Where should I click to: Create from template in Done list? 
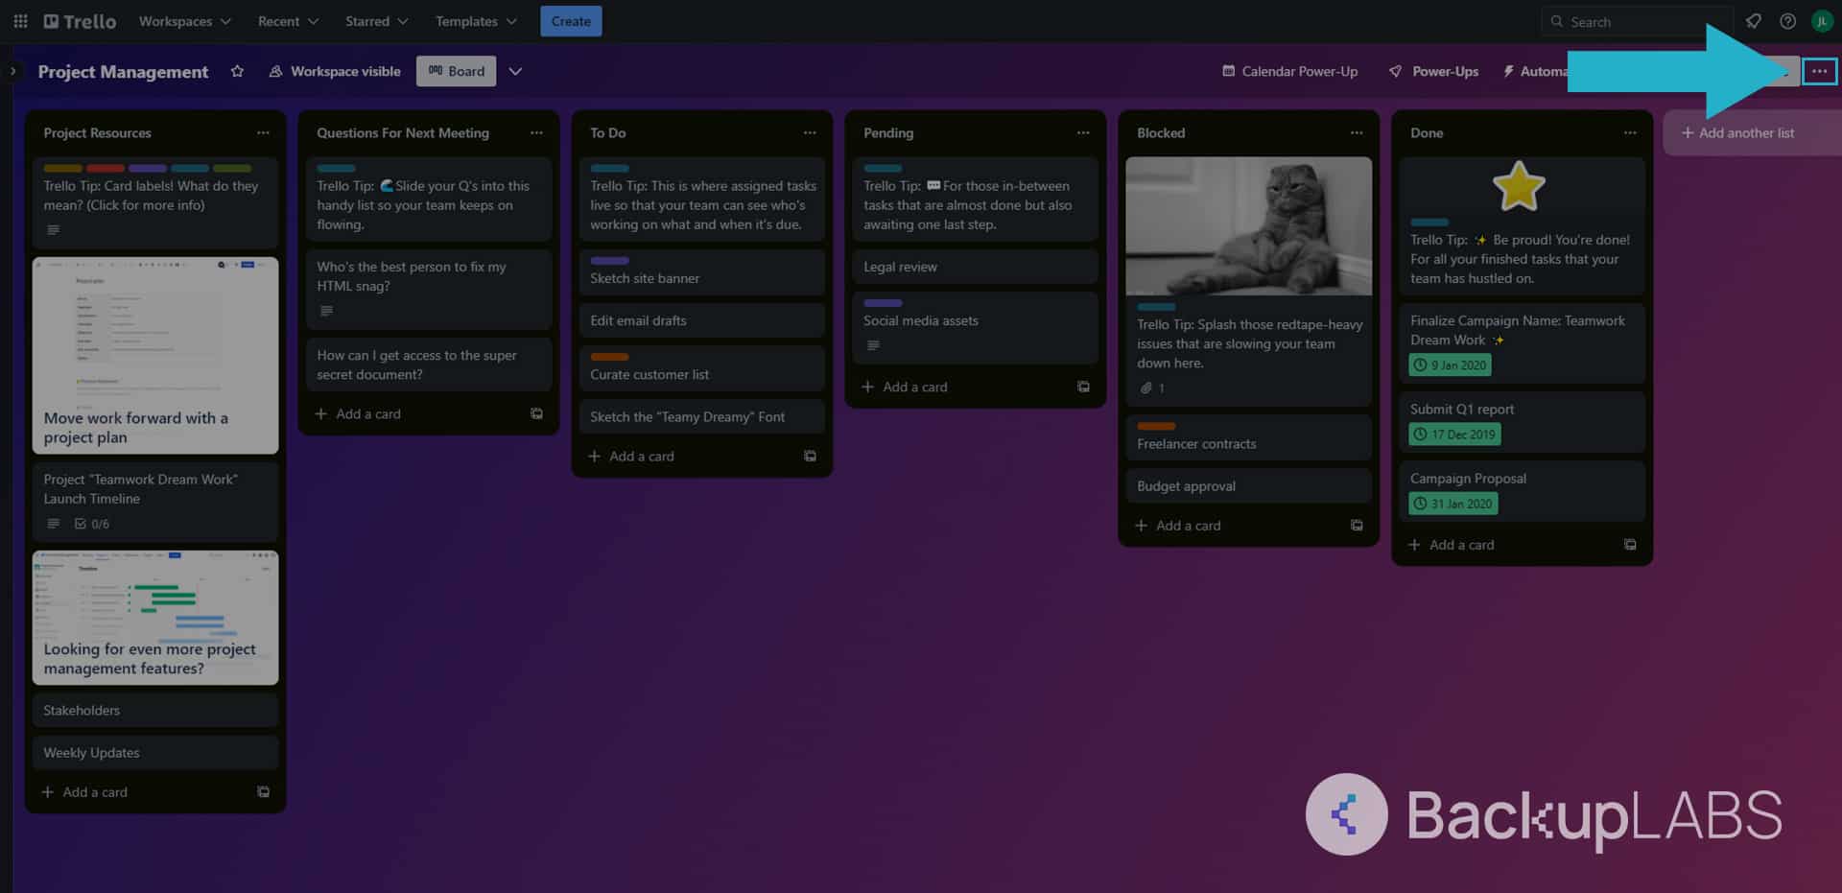[1630, 545]
